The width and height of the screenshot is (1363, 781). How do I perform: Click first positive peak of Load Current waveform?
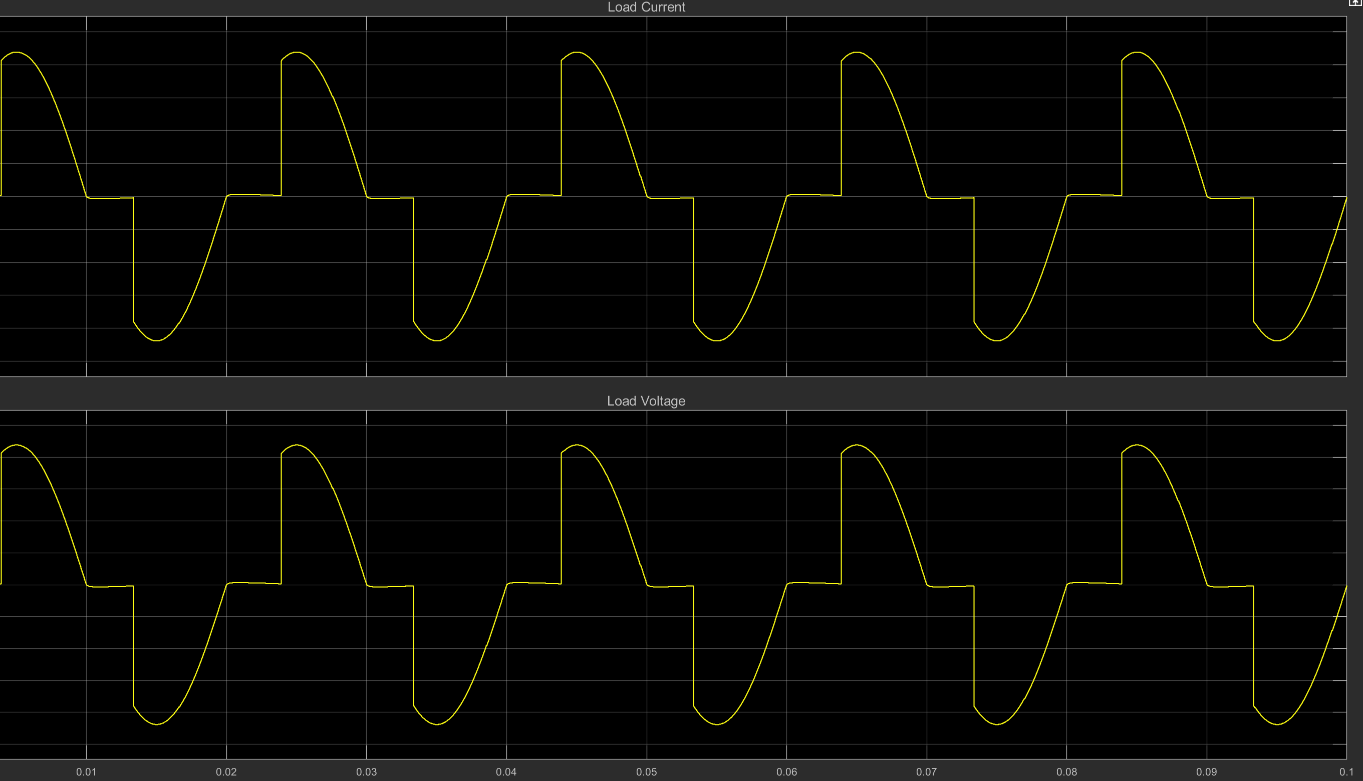click(x=17, y=53)
